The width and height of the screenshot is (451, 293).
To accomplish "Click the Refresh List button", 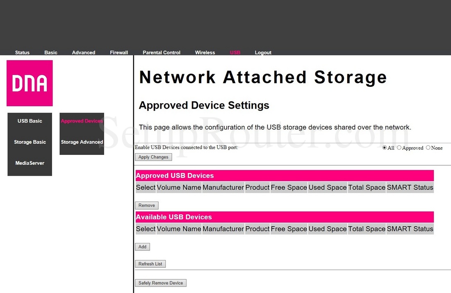I will click(150, 263).
